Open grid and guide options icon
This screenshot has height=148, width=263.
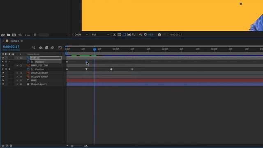[x=134, y=35]
